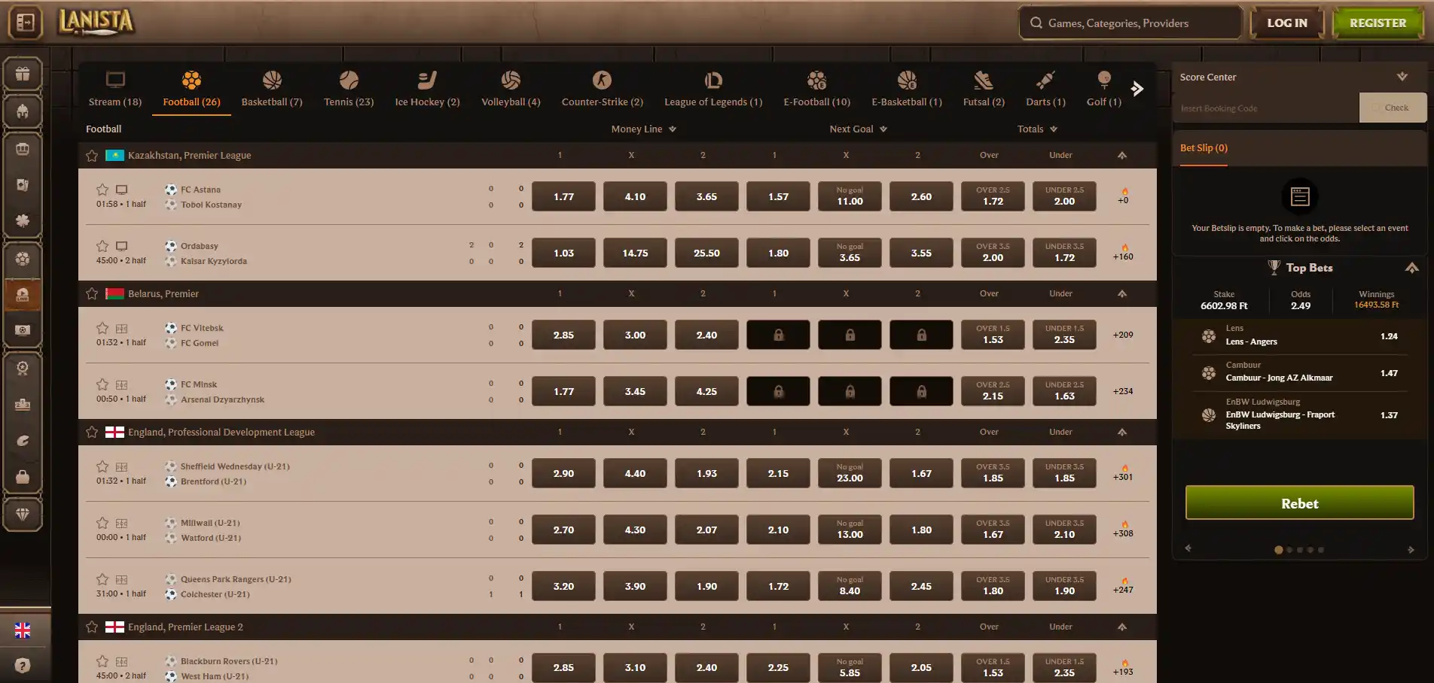
Task: Collapse the Top Bets panel
Action: 1412,268
